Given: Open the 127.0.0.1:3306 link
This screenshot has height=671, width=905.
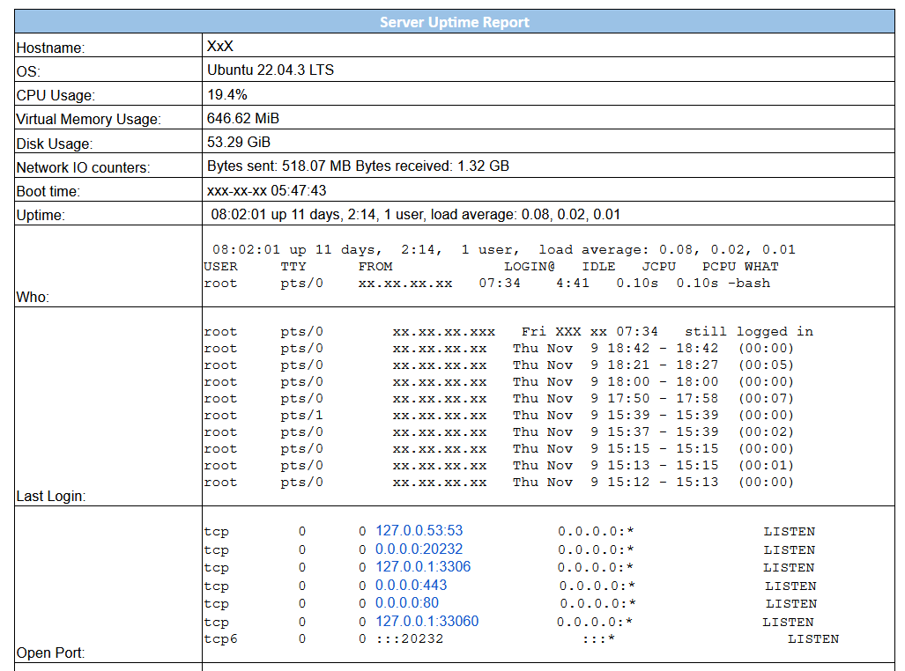Looking at the screenshot, I should click(x=423, y=566).
